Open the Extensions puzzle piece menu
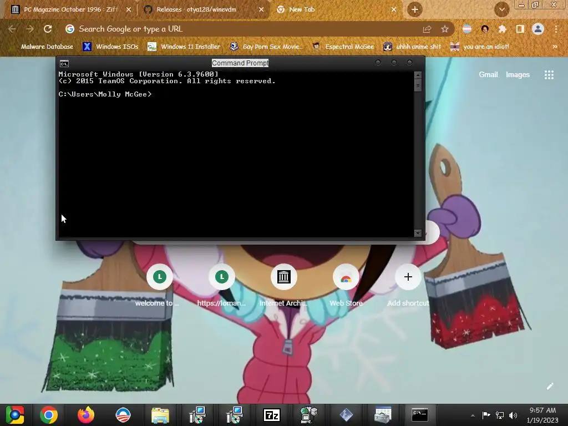Viewport: 568px width, 426px height. pos(503,29)
